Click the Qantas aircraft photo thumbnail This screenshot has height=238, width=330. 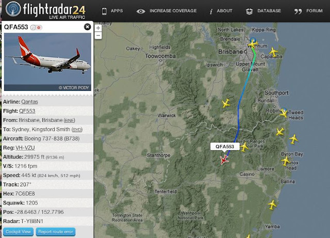coord(47,62)
